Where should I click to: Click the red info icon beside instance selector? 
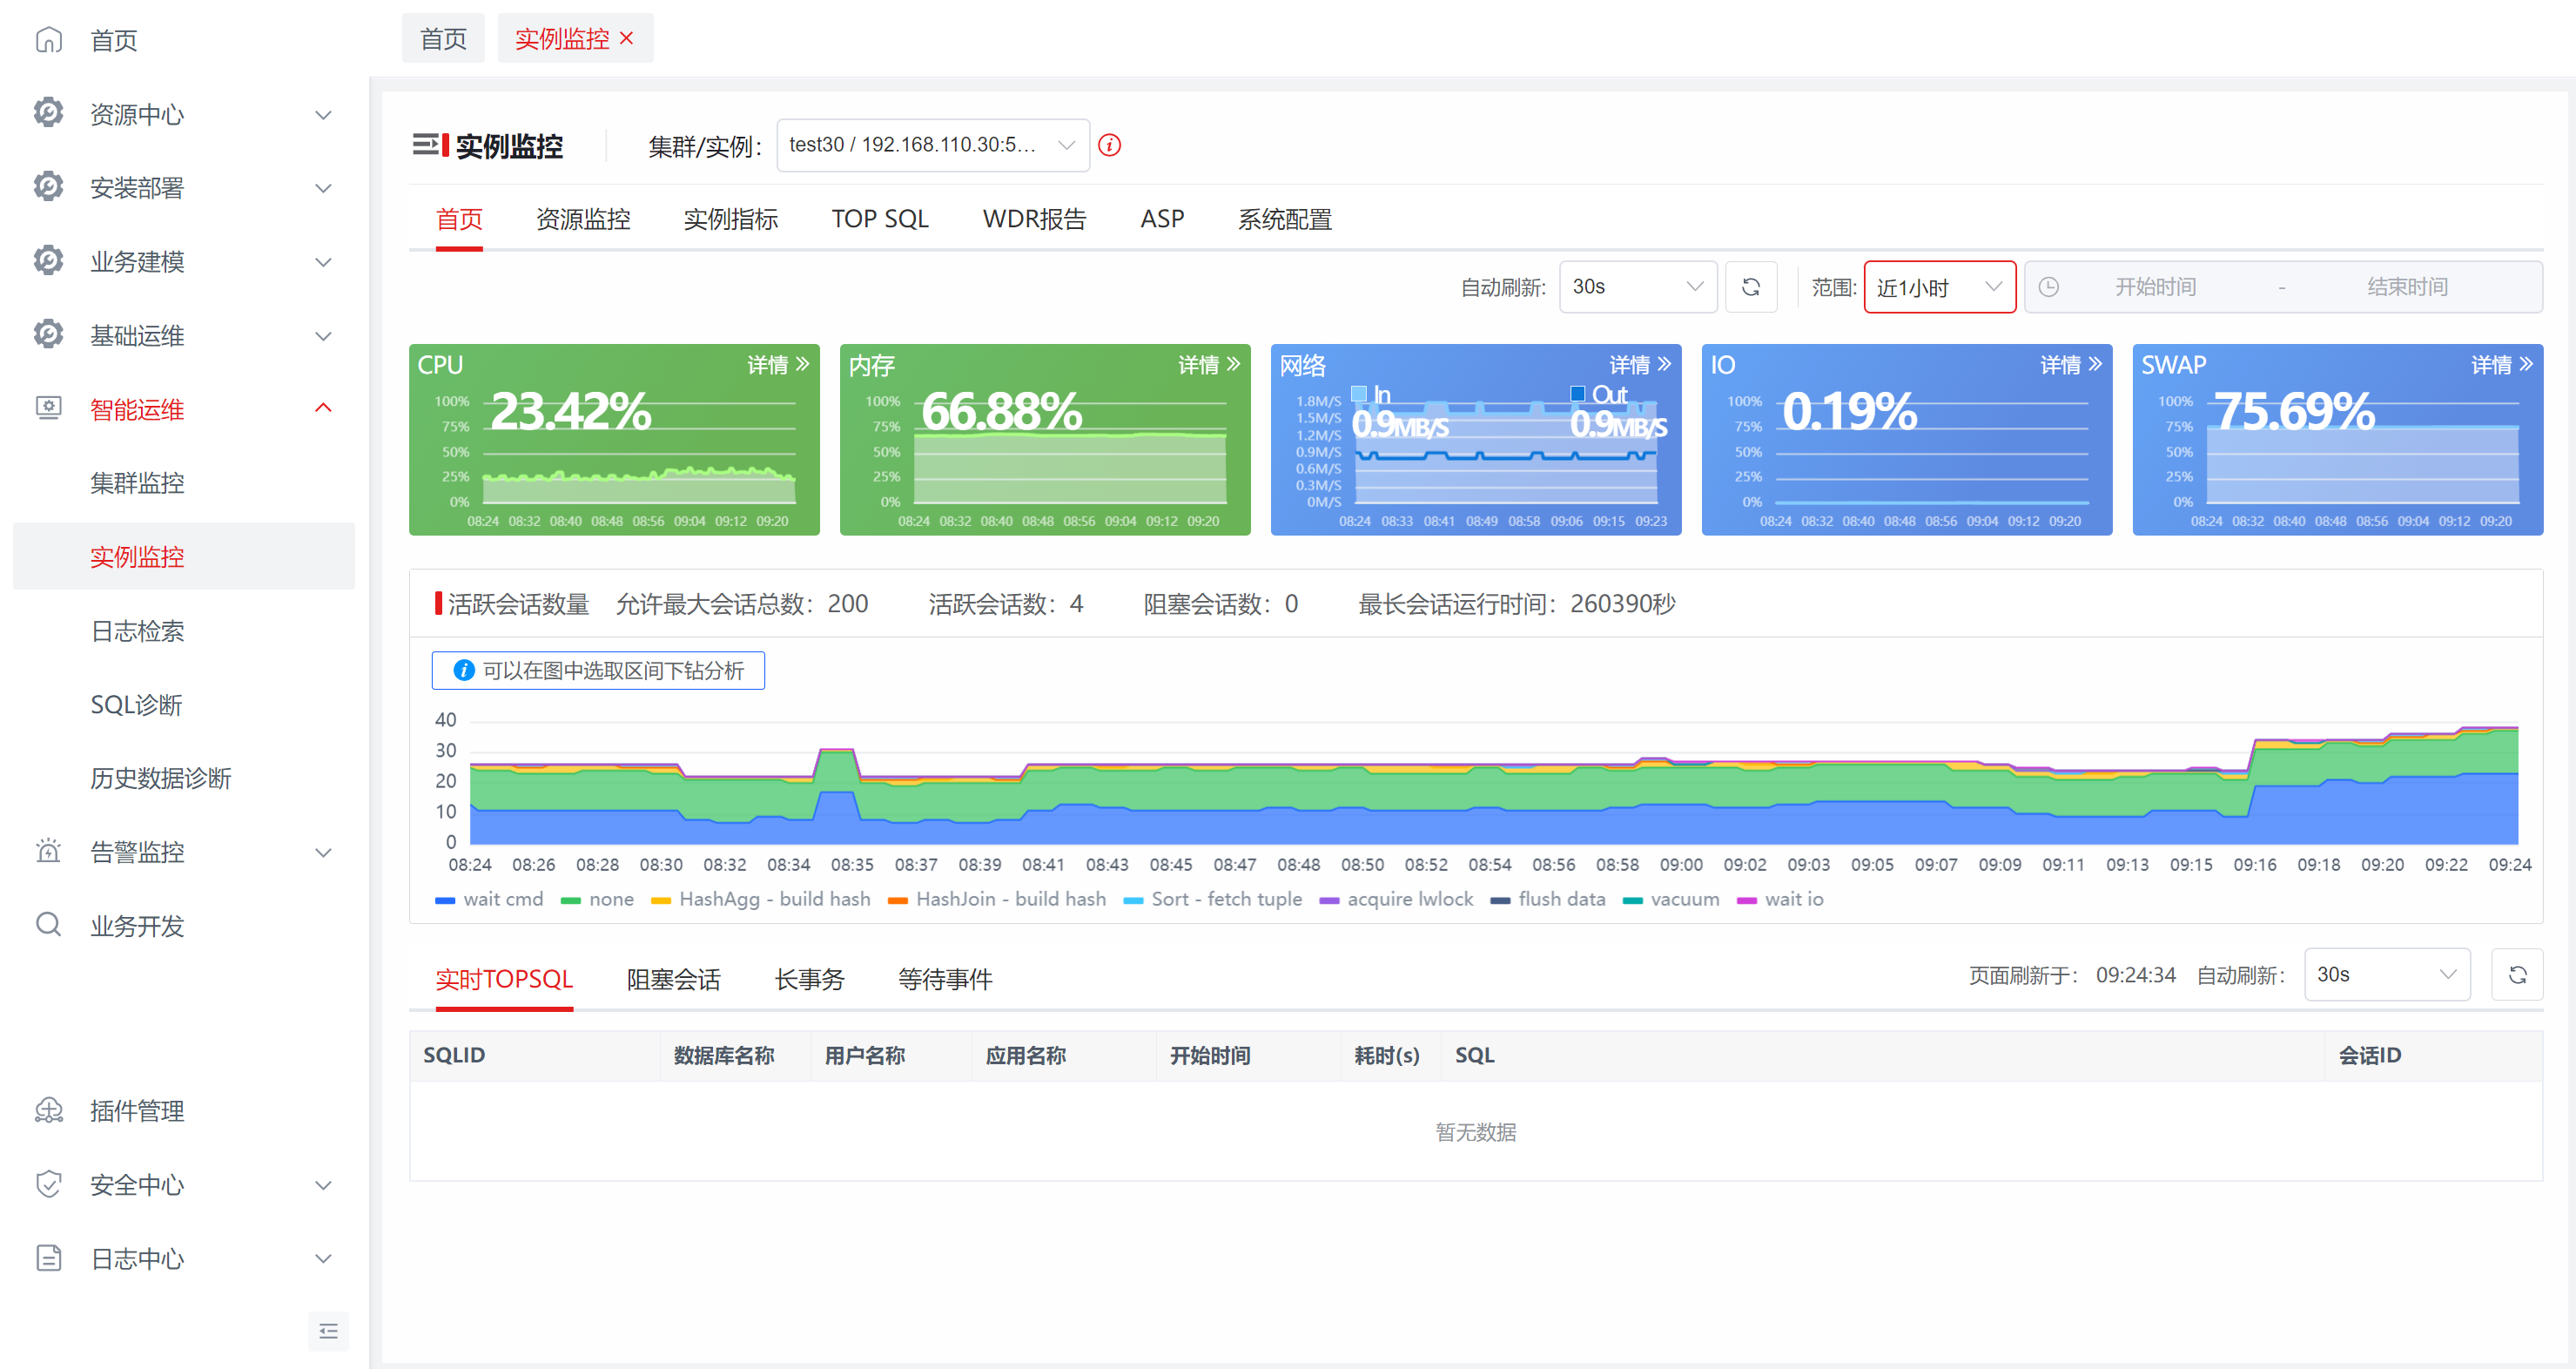[x=1109, y=145]
